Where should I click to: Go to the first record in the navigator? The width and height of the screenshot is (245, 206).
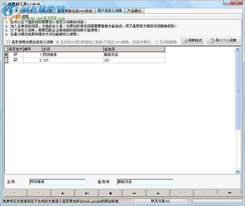pyautogui.click(x=15, y=193)
